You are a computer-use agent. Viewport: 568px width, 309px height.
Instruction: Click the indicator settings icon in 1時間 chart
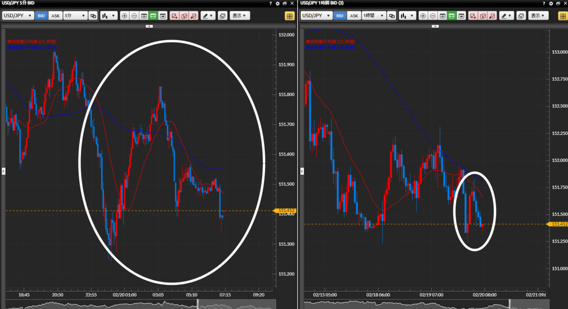(521, 16)
